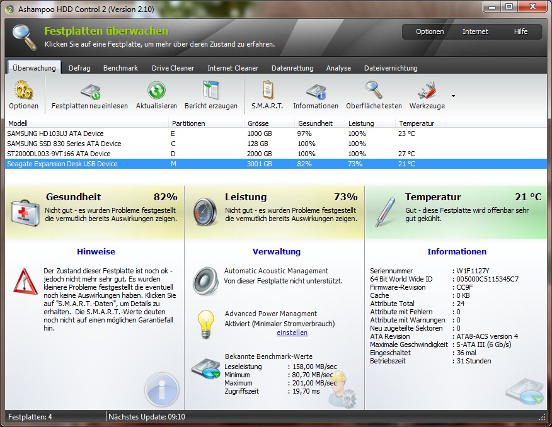Screen dimensions: 552x427
Task: Click the Zugriffszeit value 19,70 ms
Action: tap(306, 391)
